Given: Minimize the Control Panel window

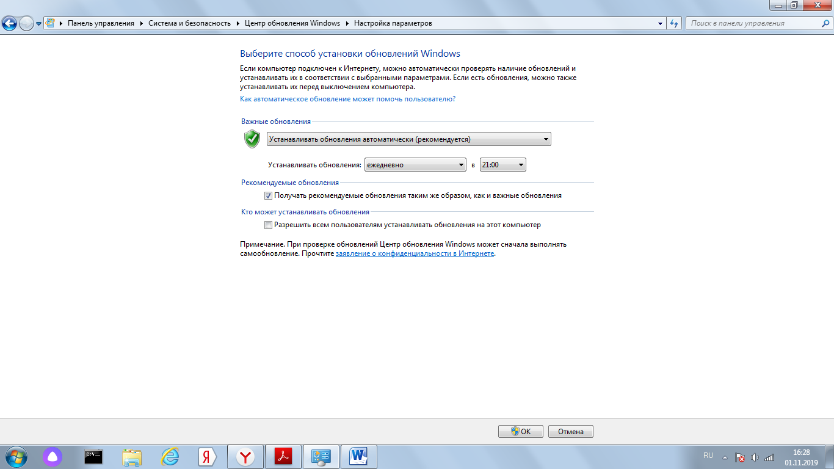Looking at the screenshot, I should 778,5.
